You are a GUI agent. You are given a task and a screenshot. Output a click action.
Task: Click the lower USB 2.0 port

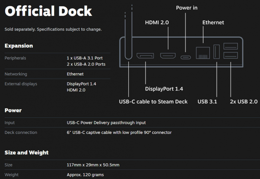pyautogui.click(x=231, y=56)
